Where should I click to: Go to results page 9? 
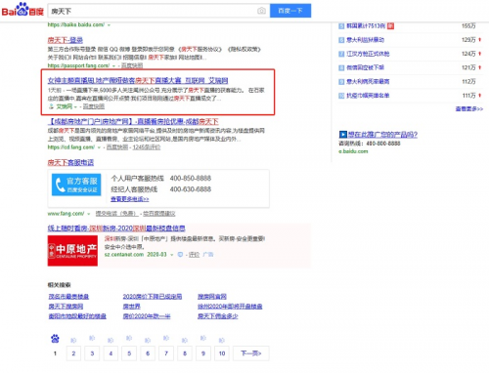(203, 353)
